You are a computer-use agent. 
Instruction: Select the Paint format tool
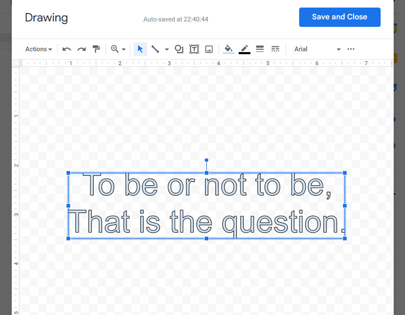[96, 49]
